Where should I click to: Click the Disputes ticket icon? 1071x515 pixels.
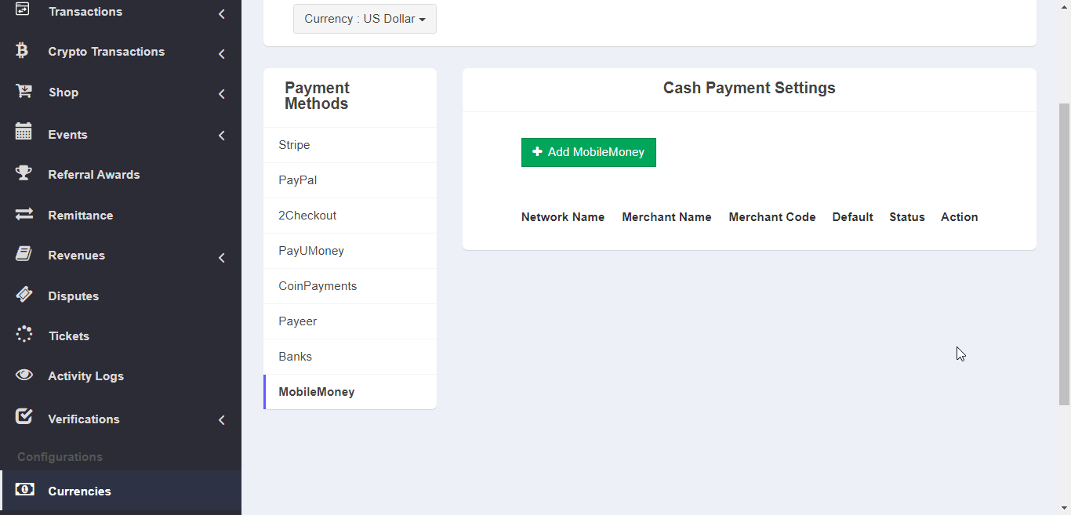tap(24, 295)
